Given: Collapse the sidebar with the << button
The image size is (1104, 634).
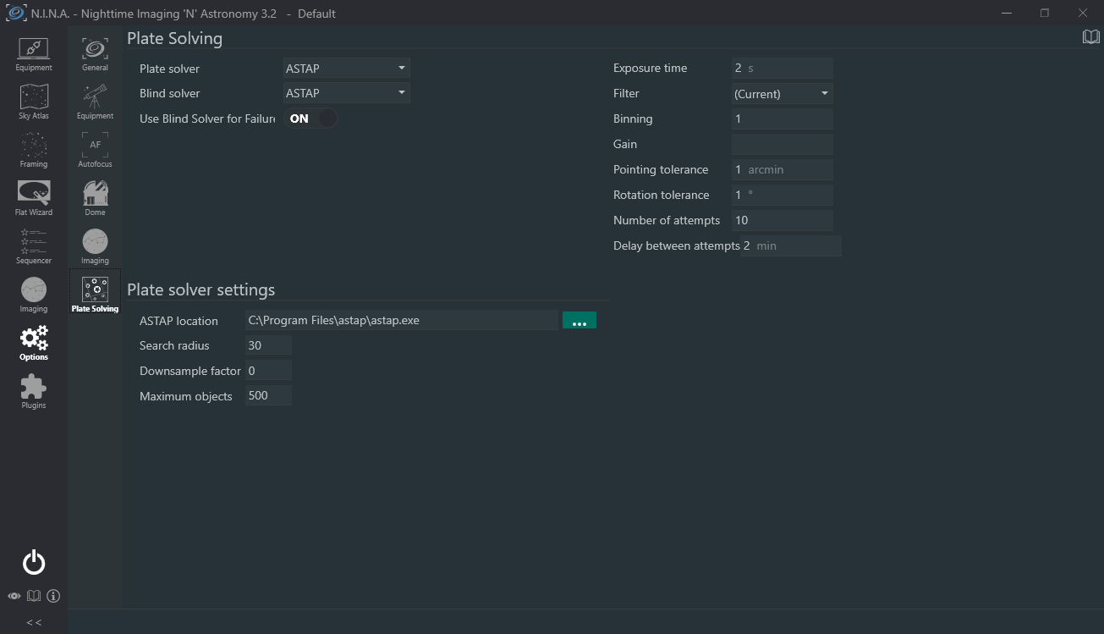Looking at the screenshot, I should click(x=34, y=622).
